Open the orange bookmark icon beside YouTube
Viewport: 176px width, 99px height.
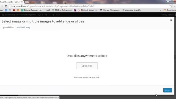[18, 10]
